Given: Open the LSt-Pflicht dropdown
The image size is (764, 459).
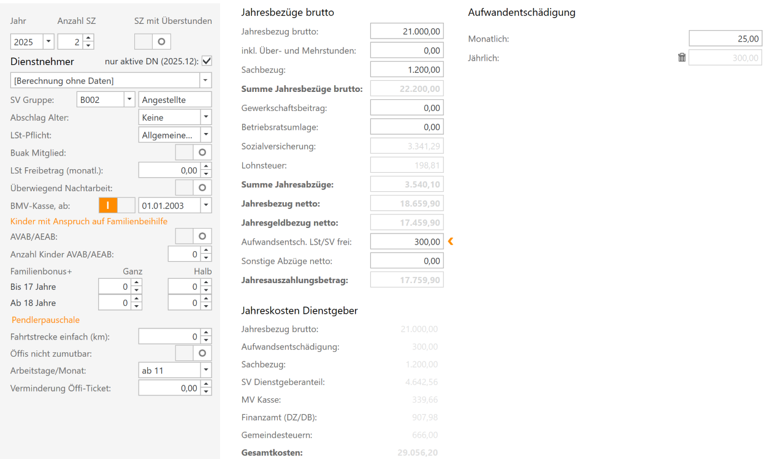Looking at the screenshot, I should (207, 134).
